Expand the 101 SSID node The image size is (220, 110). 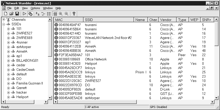(x=8, y=29)
